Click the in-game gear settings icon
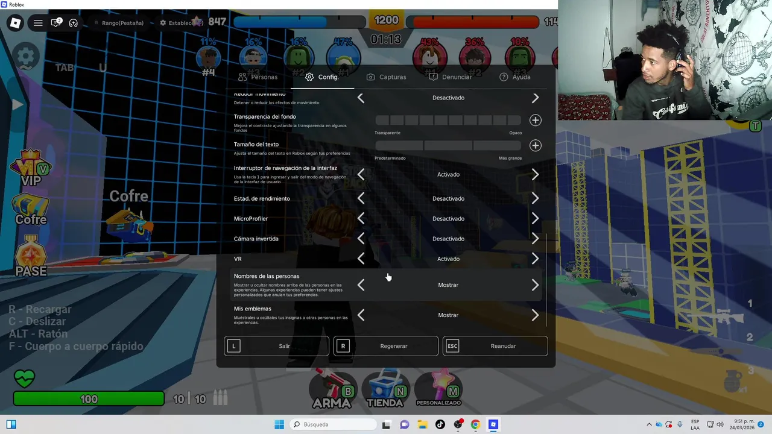The width and height of the screenshot is (772, 434). [x=25, y=57]
